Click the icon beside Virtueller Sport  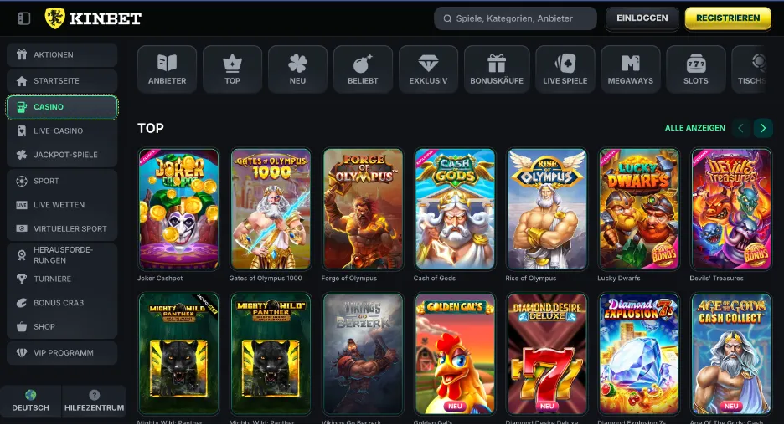22,228
